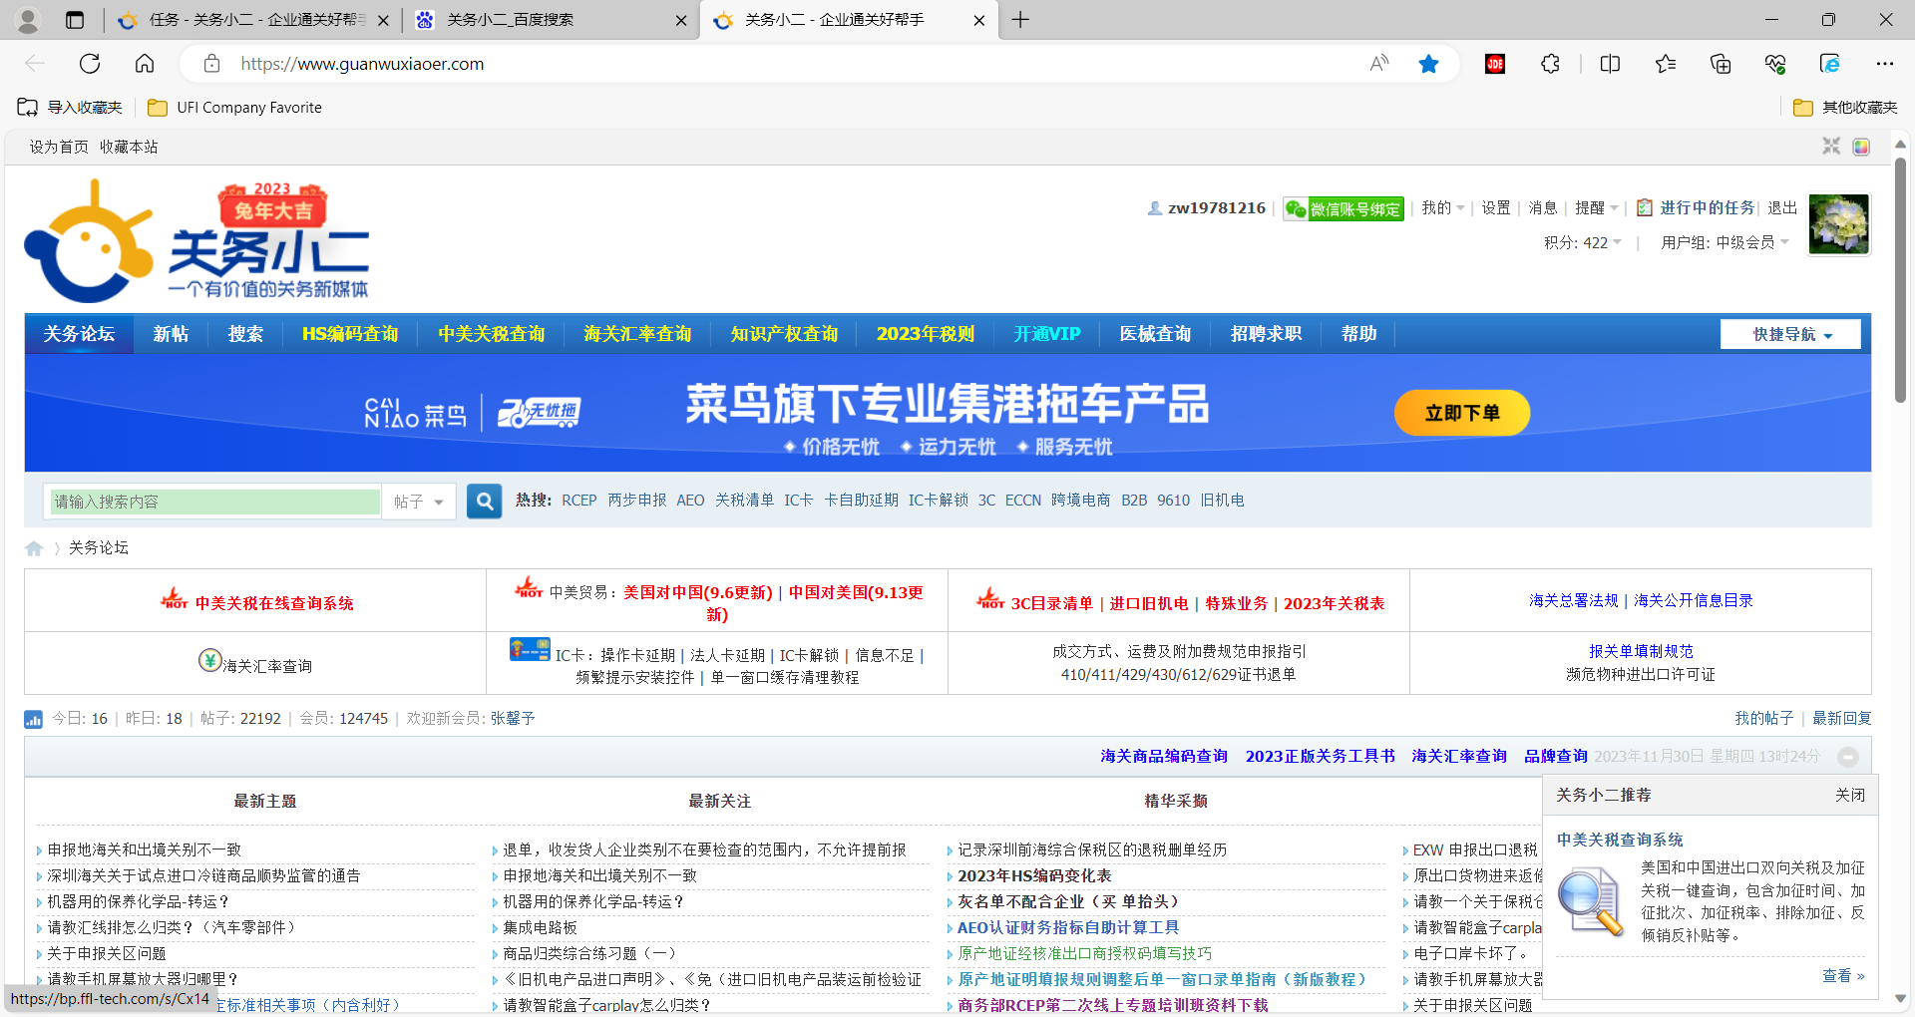Click the WeChat account binding button

click(x=1343, y=208)
